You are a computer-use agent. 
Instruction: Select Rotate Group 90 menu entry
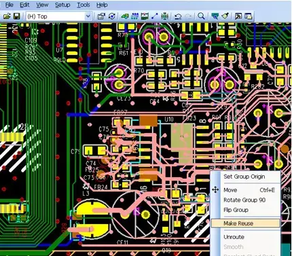tap(244, 200)
